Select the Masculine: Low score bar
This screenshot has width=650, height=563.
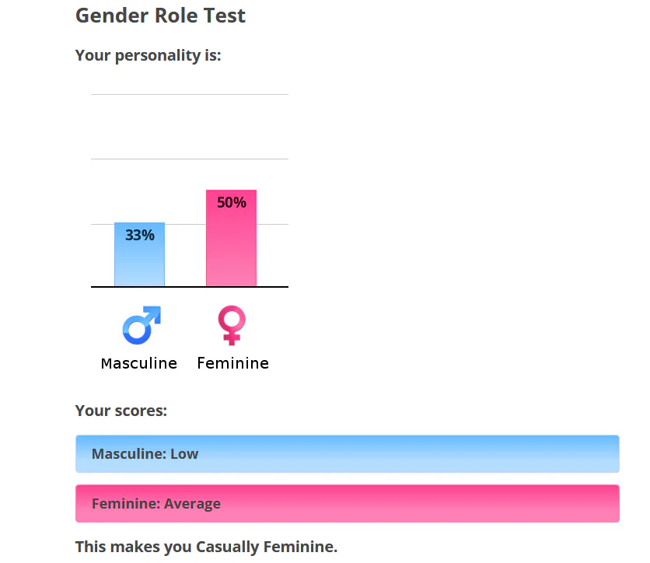348,453
